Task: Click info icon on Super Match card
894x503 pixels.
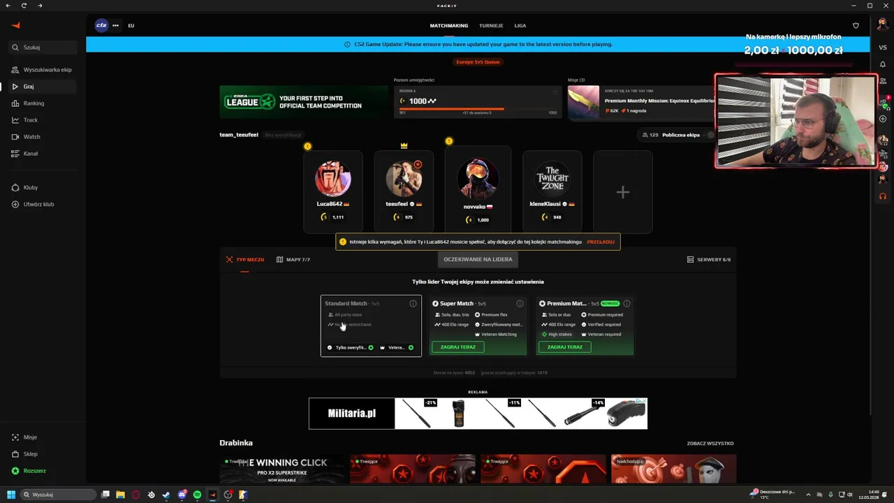Action: pyautogui.click(x=520, y=304)
